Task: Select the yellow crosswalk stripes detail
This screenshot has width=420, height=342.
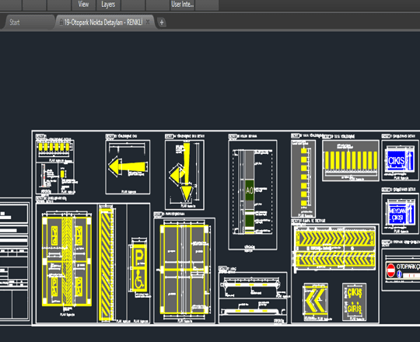Action: (351, 160)
